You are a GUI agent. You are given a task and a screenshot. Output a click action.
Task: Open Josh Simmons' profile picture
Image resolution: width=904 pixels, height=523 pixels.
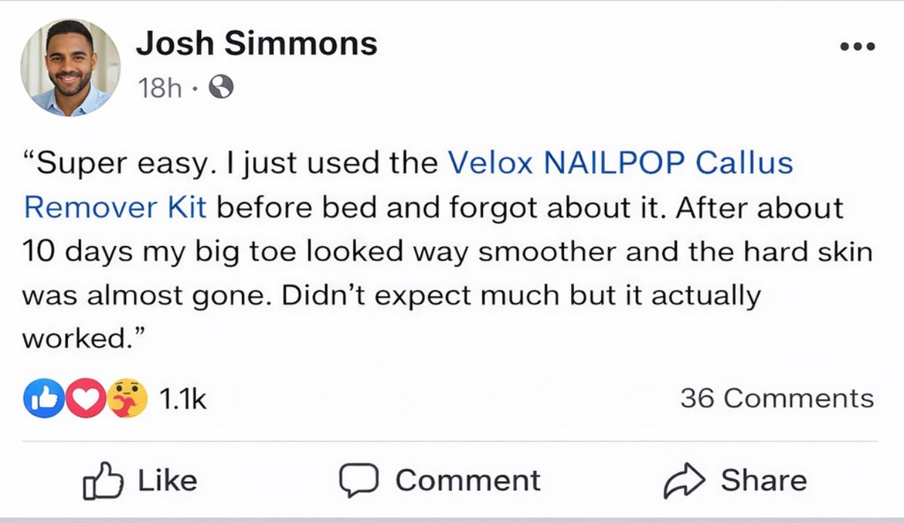pos(70,67)
